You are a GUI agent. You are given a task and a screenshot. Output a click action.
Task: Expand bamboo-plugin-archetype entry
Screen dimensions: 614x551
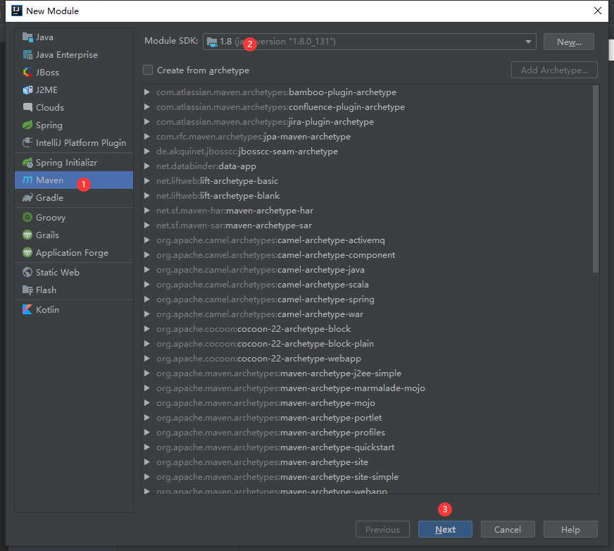coord(147,92)
